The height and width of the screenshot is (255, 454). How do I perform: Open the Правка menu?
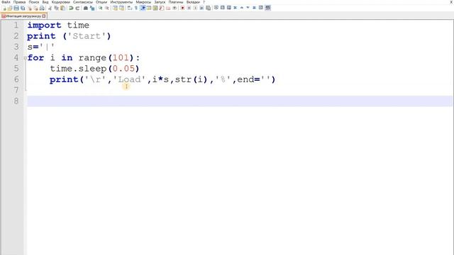click(19, 2)
